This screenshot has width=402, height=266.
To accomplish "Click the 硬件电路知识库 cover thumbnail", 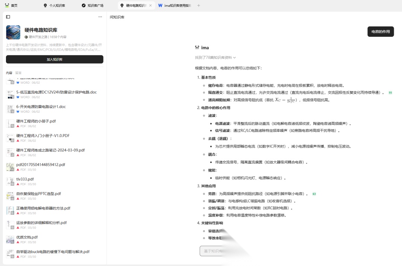I will point(13,33).
